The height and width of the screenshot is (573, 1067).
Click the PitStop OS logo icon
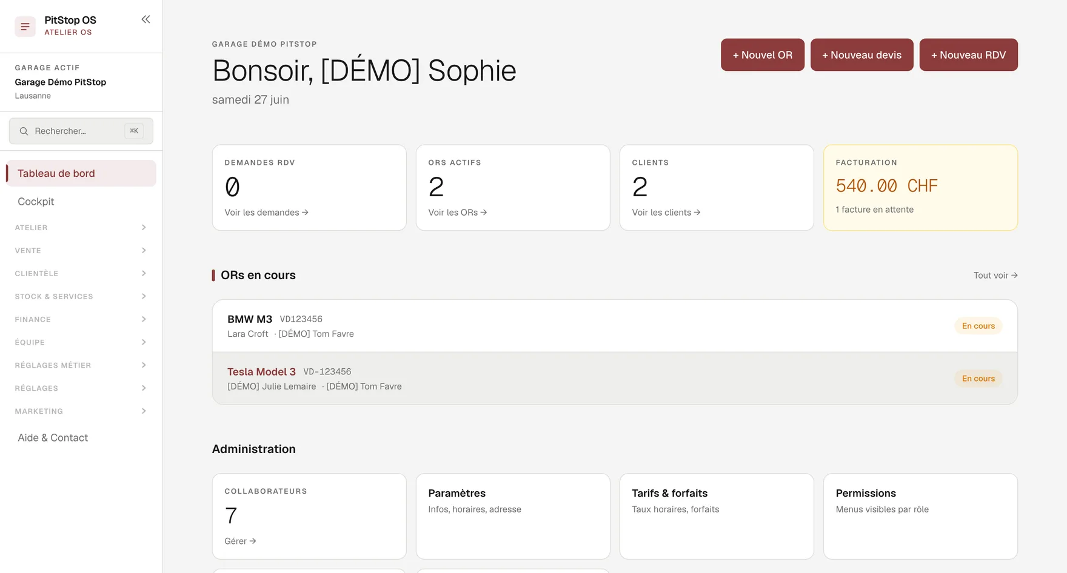pos(25,27)
